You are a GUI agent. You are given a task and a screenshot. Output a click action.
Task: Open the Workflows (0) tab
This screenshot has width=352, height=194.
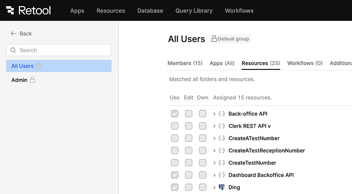(305, 63)
